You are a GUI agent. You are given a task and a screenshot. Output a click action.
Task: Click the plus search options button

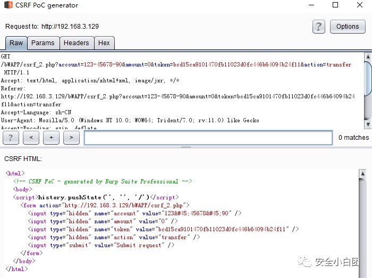(51, 138)
